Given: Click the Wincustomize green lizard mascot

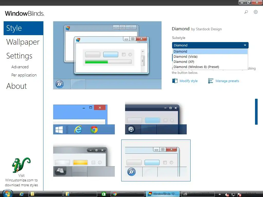Looking at the screenshot, I should tap(21, 165).
